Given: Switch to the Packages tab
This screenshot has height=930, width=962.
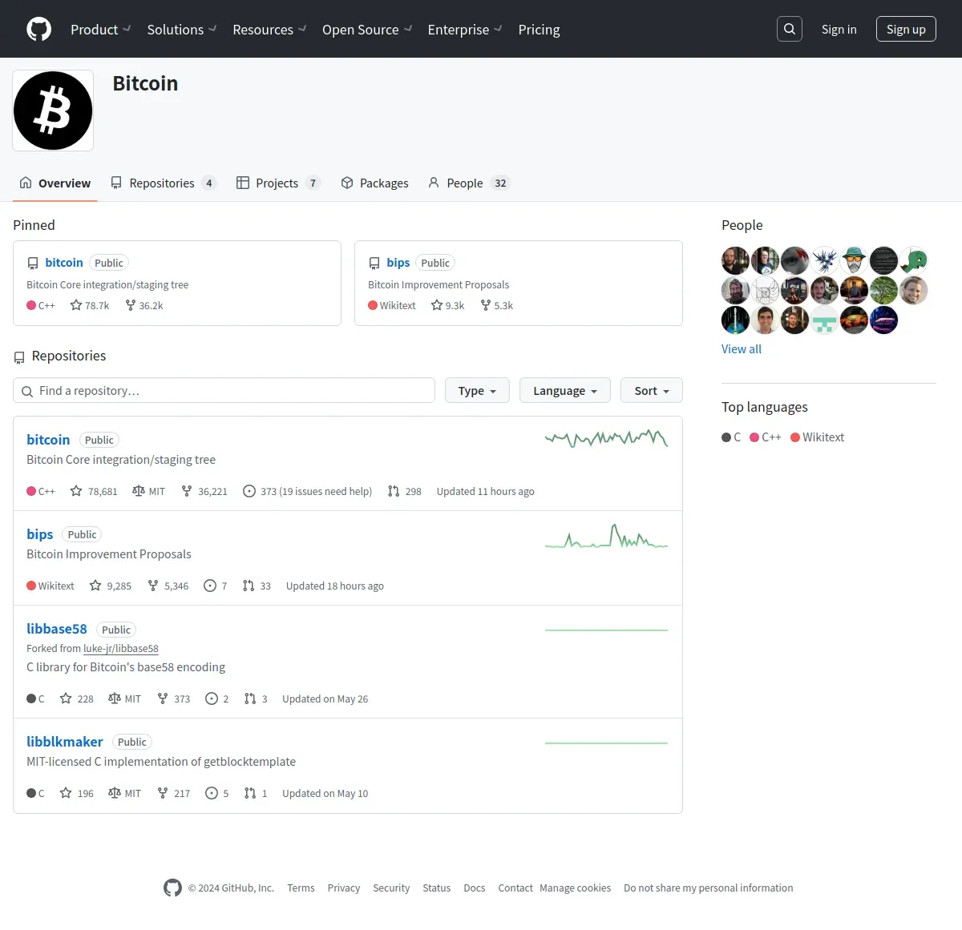Looking at the screenshot, I should click(374, 183).
